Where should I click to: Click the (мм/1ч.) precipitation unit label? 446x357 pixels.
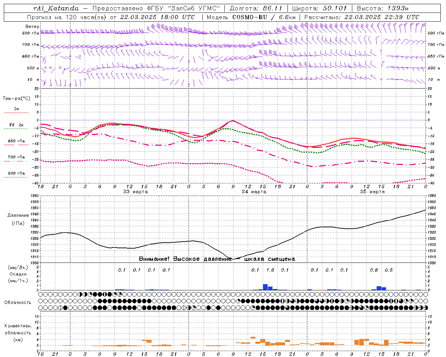click(18, 281)
